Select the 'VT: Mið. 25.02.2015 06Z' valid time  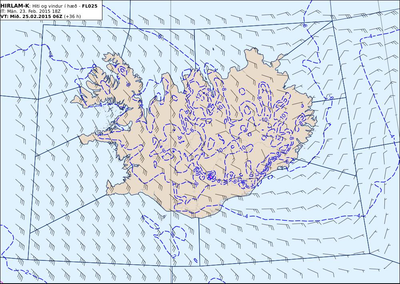pyautogui.click(x=31, y=16)
